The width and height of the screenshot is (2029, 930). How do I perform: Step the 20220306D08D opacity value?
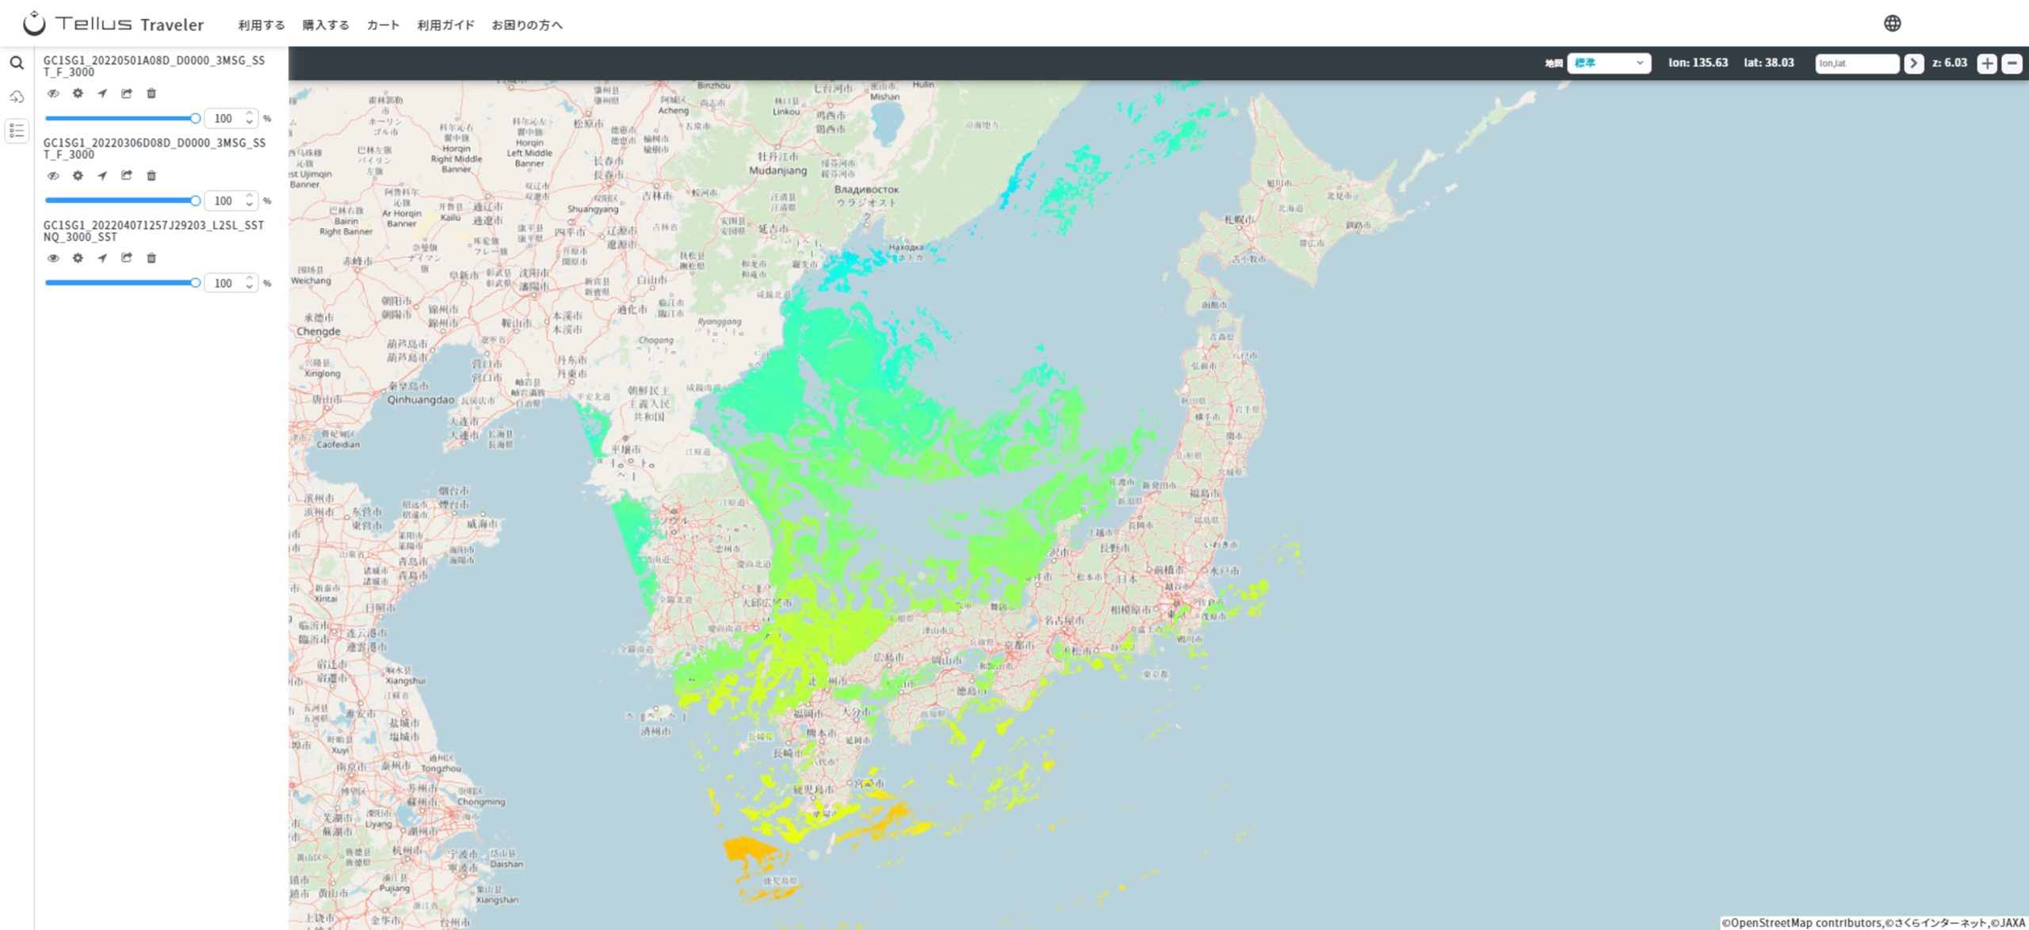[x=250, y=200]
